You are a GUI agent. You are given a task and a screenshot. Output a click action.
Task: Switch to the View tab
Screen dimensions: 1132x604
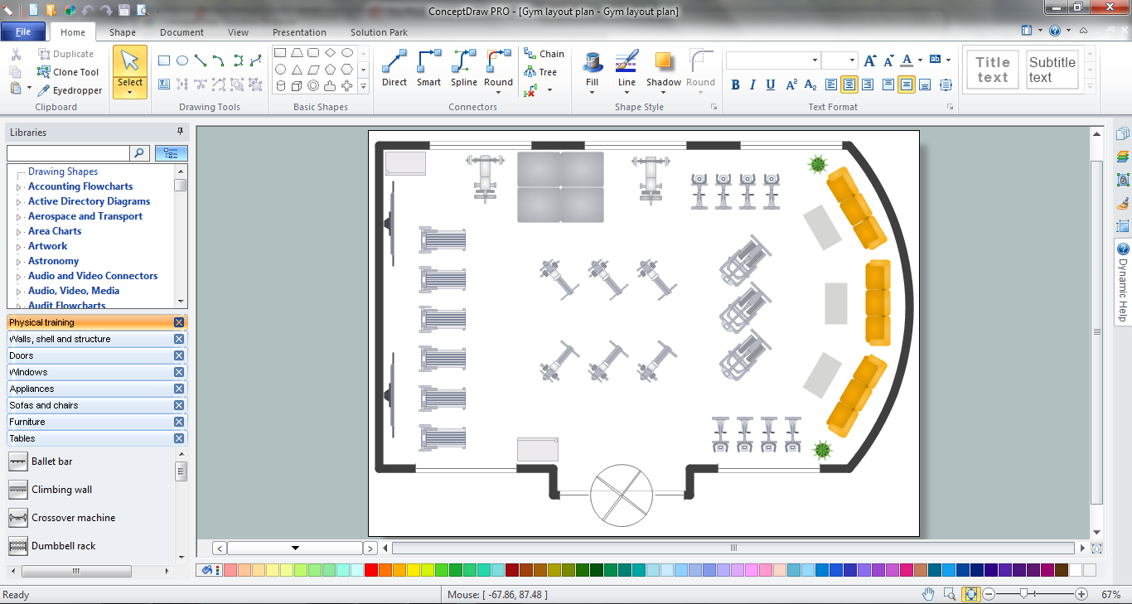point(238,32)
